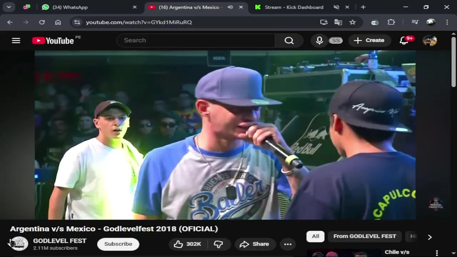Translate this page icon
Screen dimensions: 457x257
338,22
